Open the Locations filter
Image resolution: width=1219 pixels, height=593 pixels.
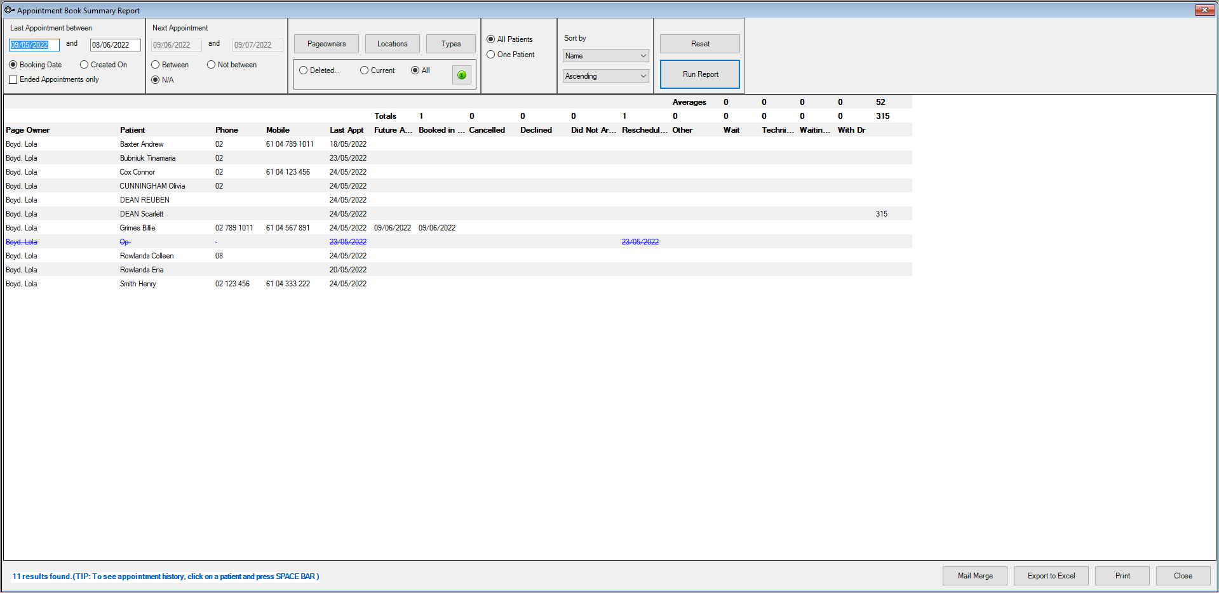(392, 44)
